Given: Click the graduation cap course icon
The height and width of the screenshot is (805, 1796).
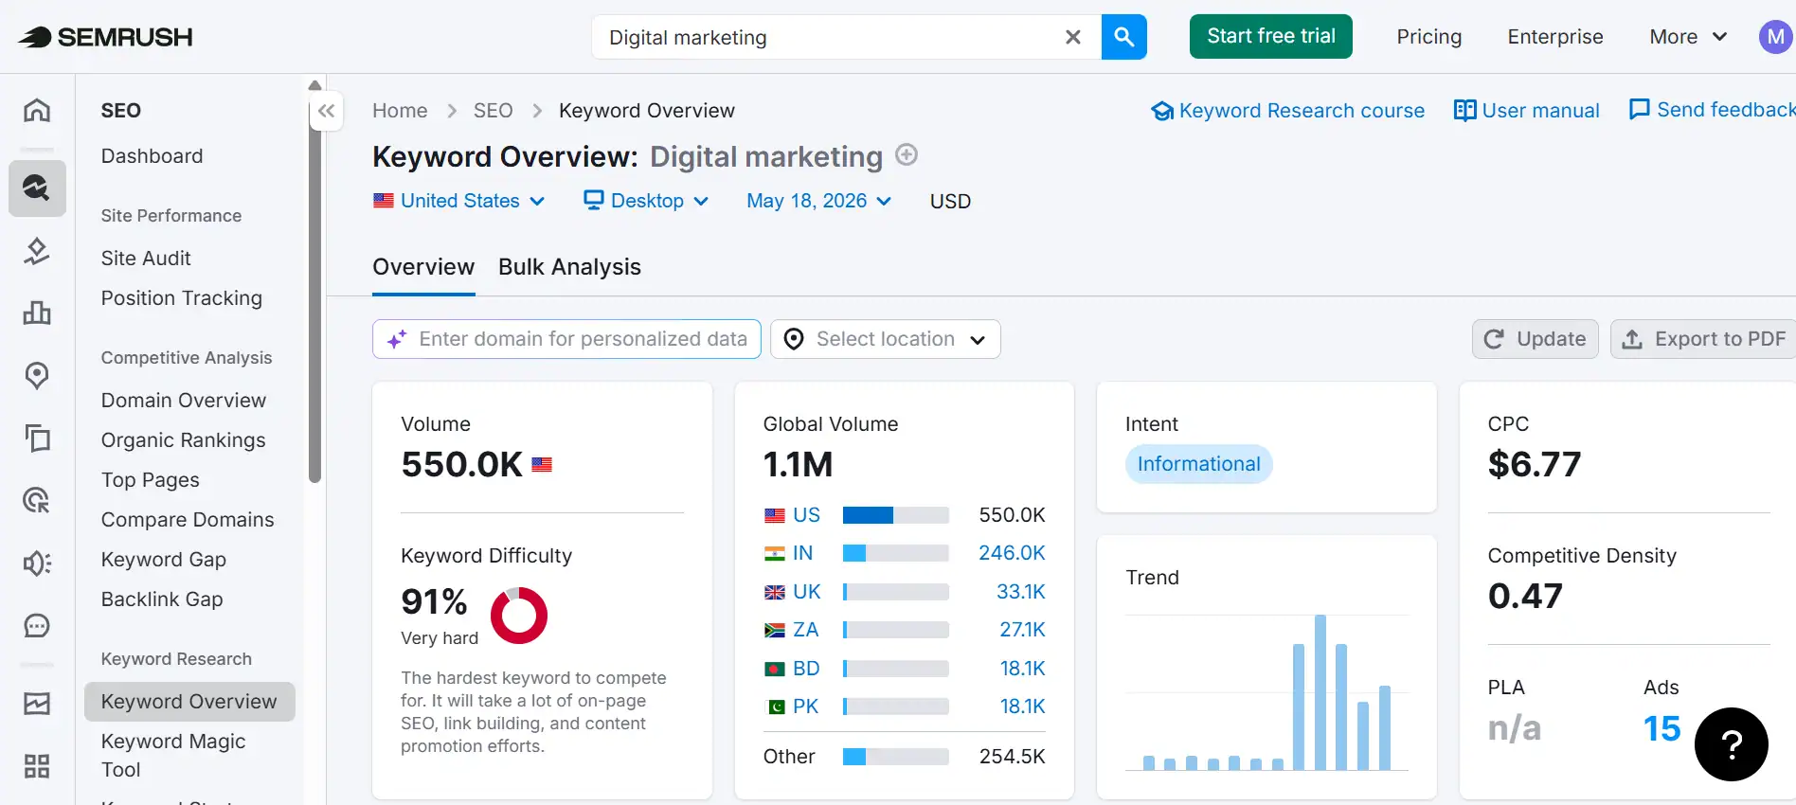Looking at the screenshot, I should 1162,111.
